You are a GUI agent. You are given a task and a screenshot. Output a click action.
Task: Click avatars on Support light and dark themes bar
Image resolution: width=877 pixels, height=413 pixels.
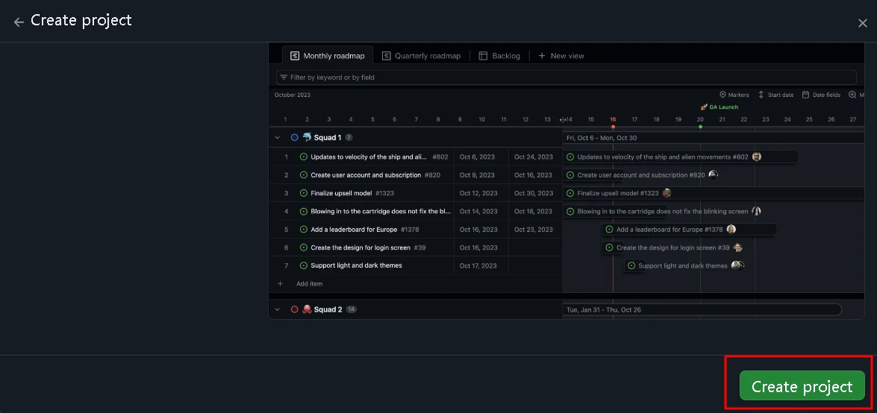pos(737,265)
